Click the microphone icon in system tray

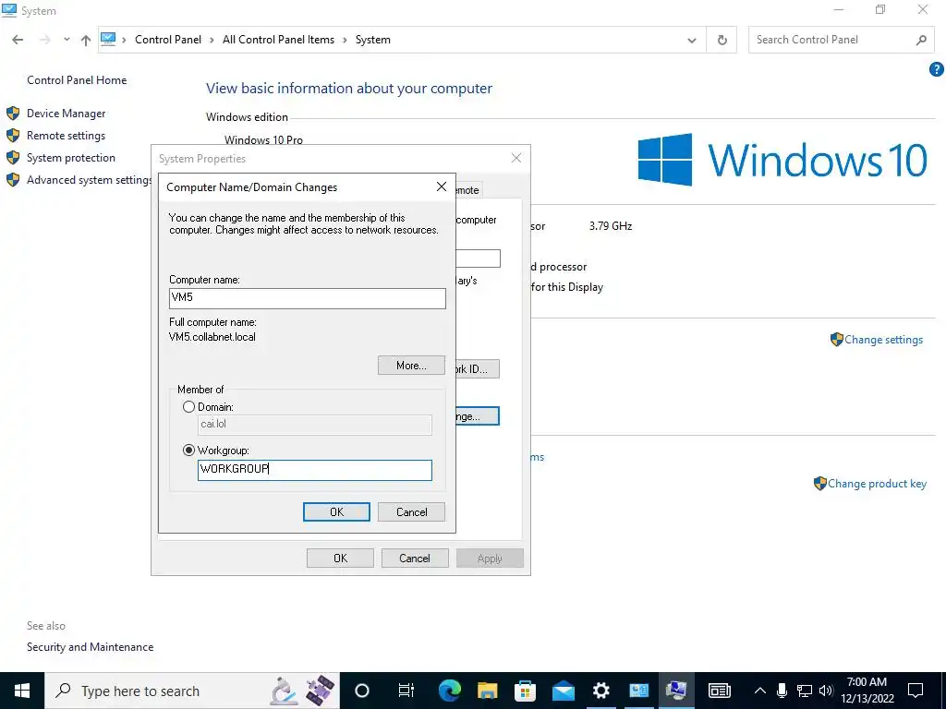(x=782, y=691)
